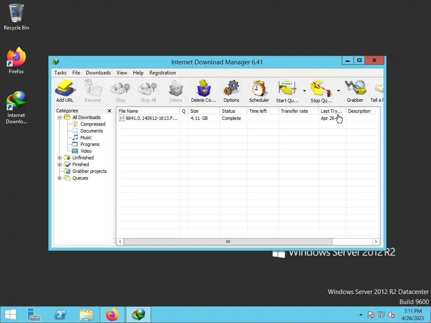Show hidden tray icons arrow
The width and height of the screenshot is (431, 323).
361,315
